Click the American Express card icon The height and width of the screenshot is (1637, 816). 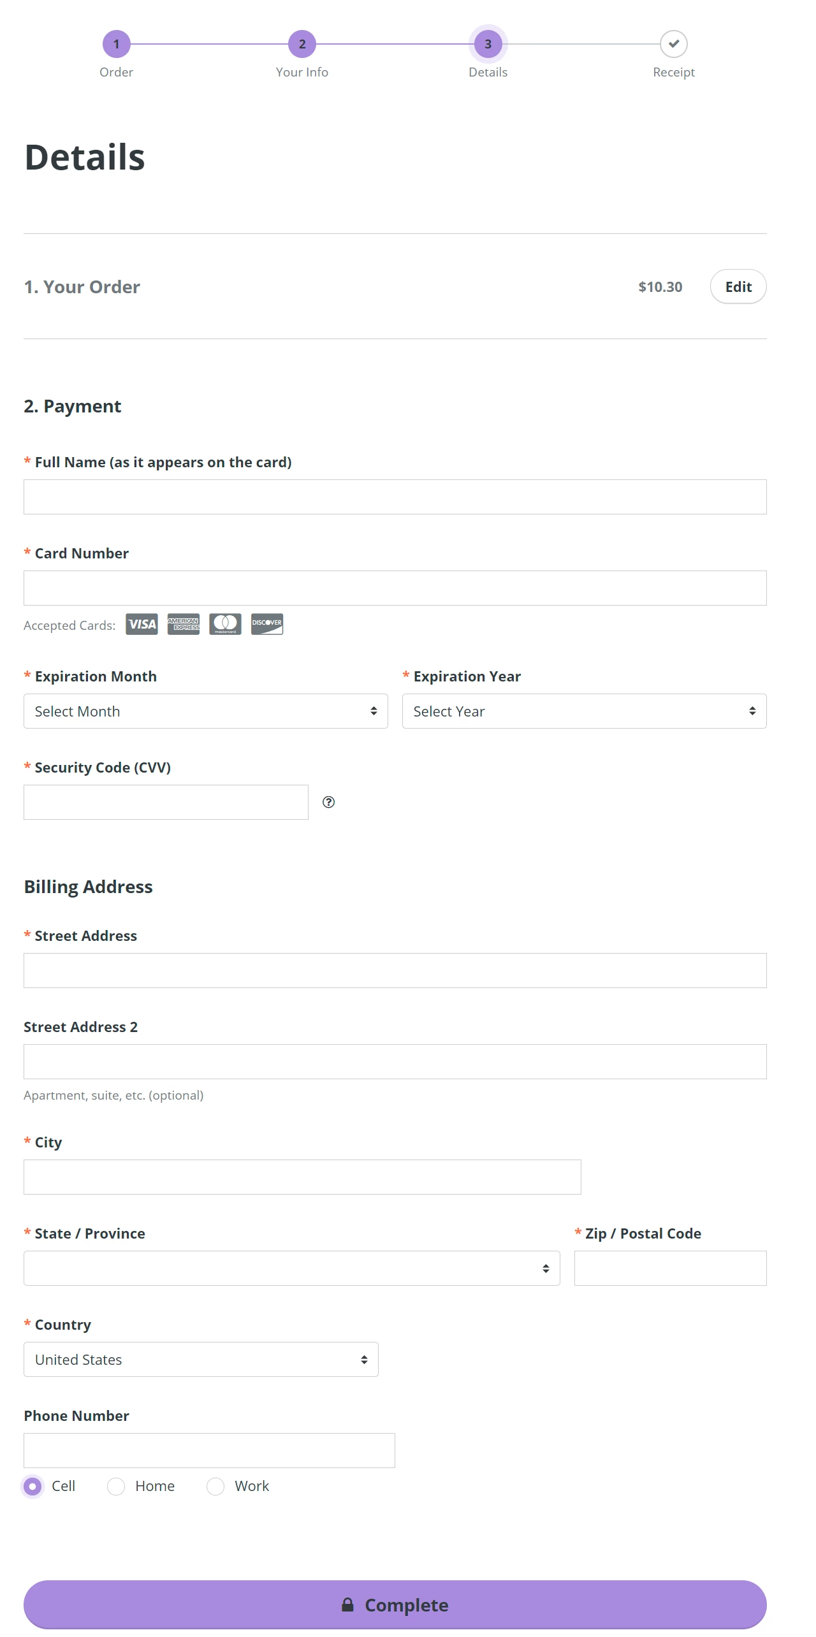(184, 624)
